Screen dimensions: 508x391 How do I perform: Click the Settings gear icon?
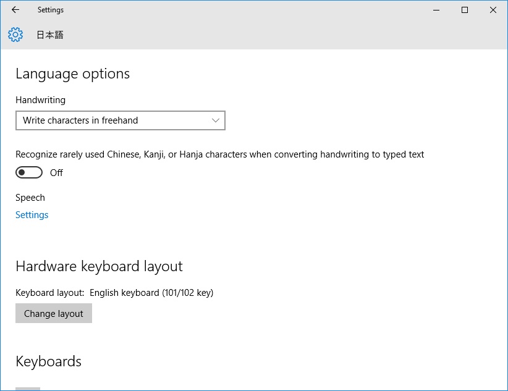coord(15,35)
